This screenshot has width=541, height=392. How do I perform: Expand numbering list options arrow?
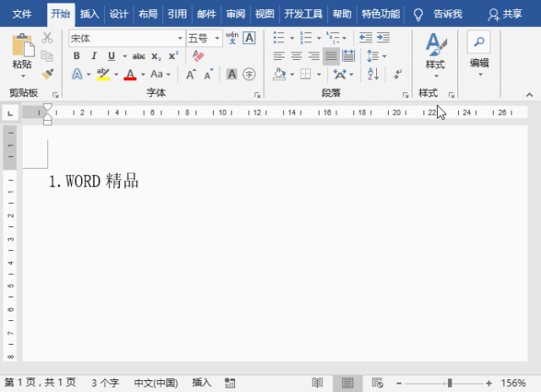coord(319,38)
